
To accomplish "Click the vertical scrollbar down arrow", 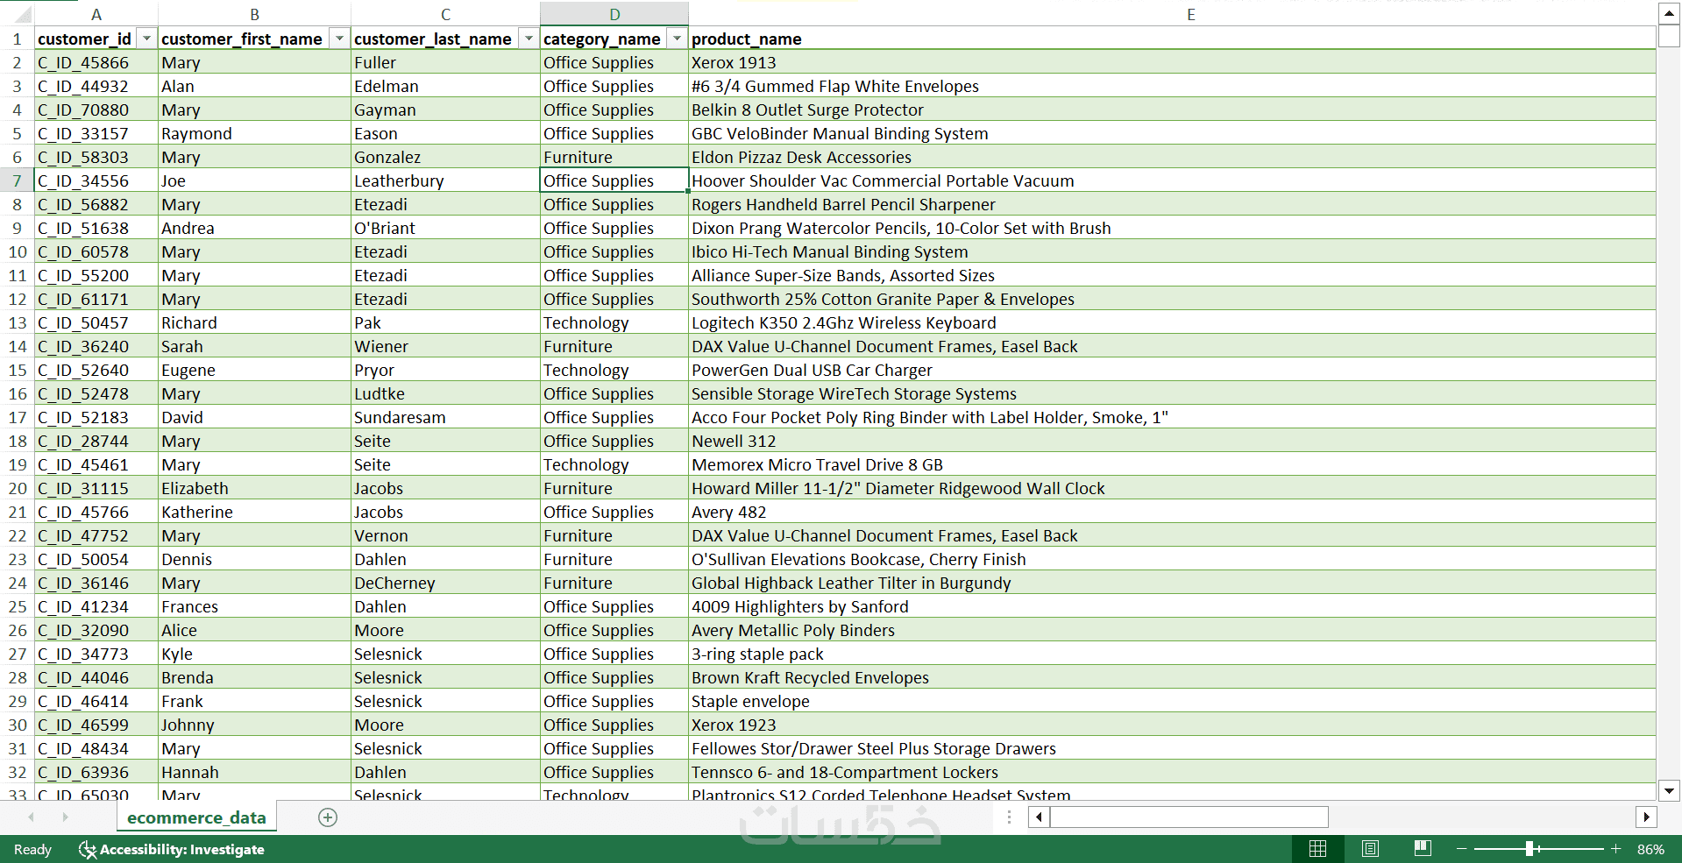I will [x=1669, y=790].
